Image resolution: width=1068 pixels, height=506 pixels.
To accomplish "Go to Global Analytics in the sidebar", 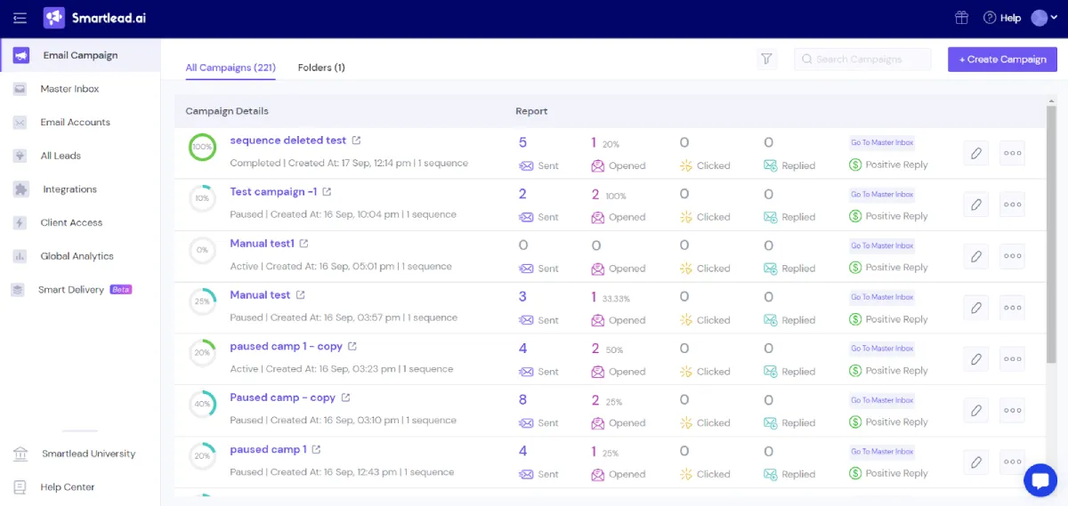I will click(x=77, y=256).
